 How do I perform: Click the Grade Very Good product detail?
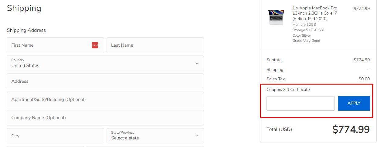[x=306, y=41]
